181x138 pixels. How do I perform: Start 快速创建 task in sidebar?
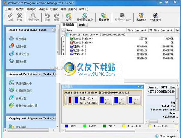(18, 39)
